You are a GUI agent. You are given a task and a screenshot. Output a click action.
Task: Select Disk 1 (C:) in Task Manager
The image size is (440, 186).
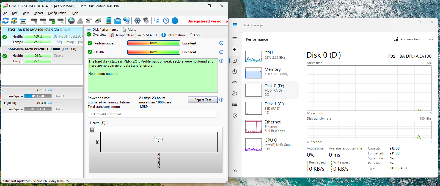(x=271, y=108)
